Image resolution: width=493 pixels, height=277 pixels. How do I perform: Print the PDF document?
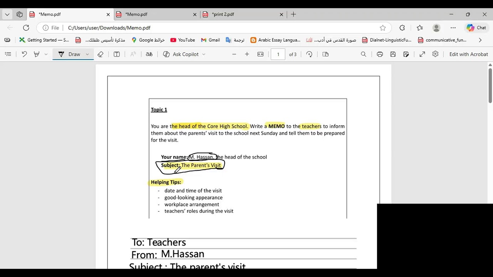380,54
